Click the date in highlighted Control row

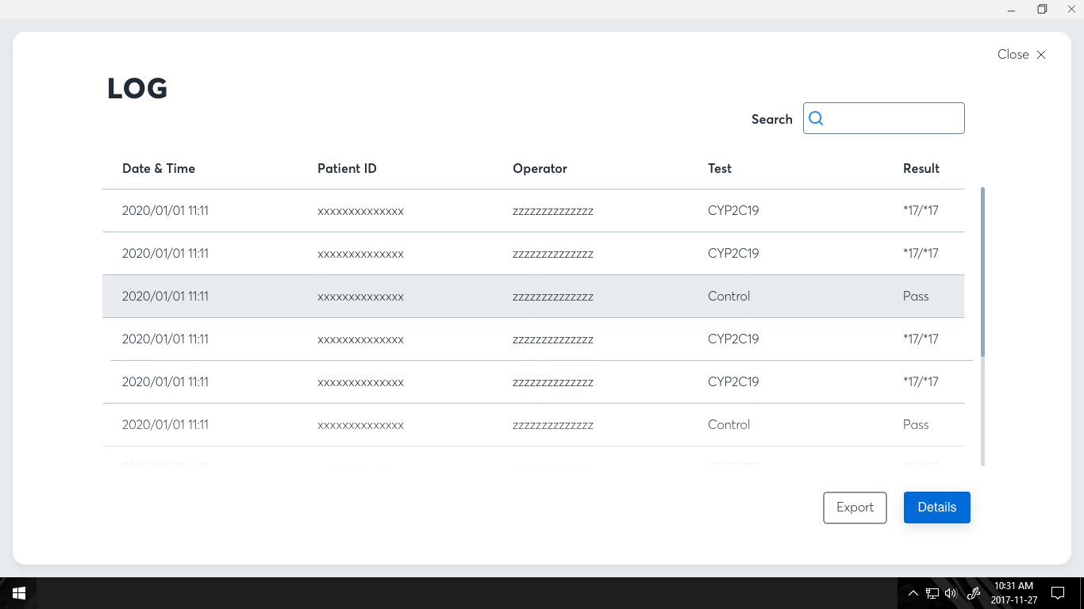[165, 296]
